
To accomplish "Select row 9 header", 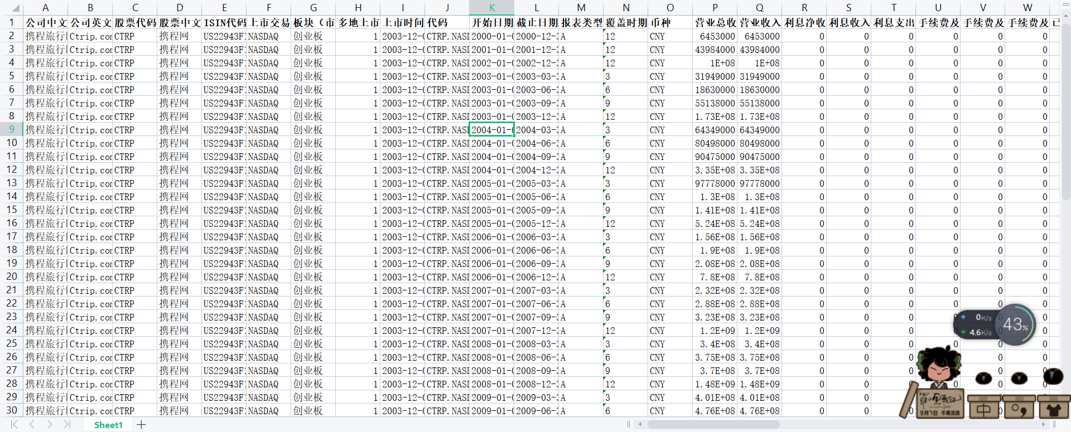I will point(11,129).
